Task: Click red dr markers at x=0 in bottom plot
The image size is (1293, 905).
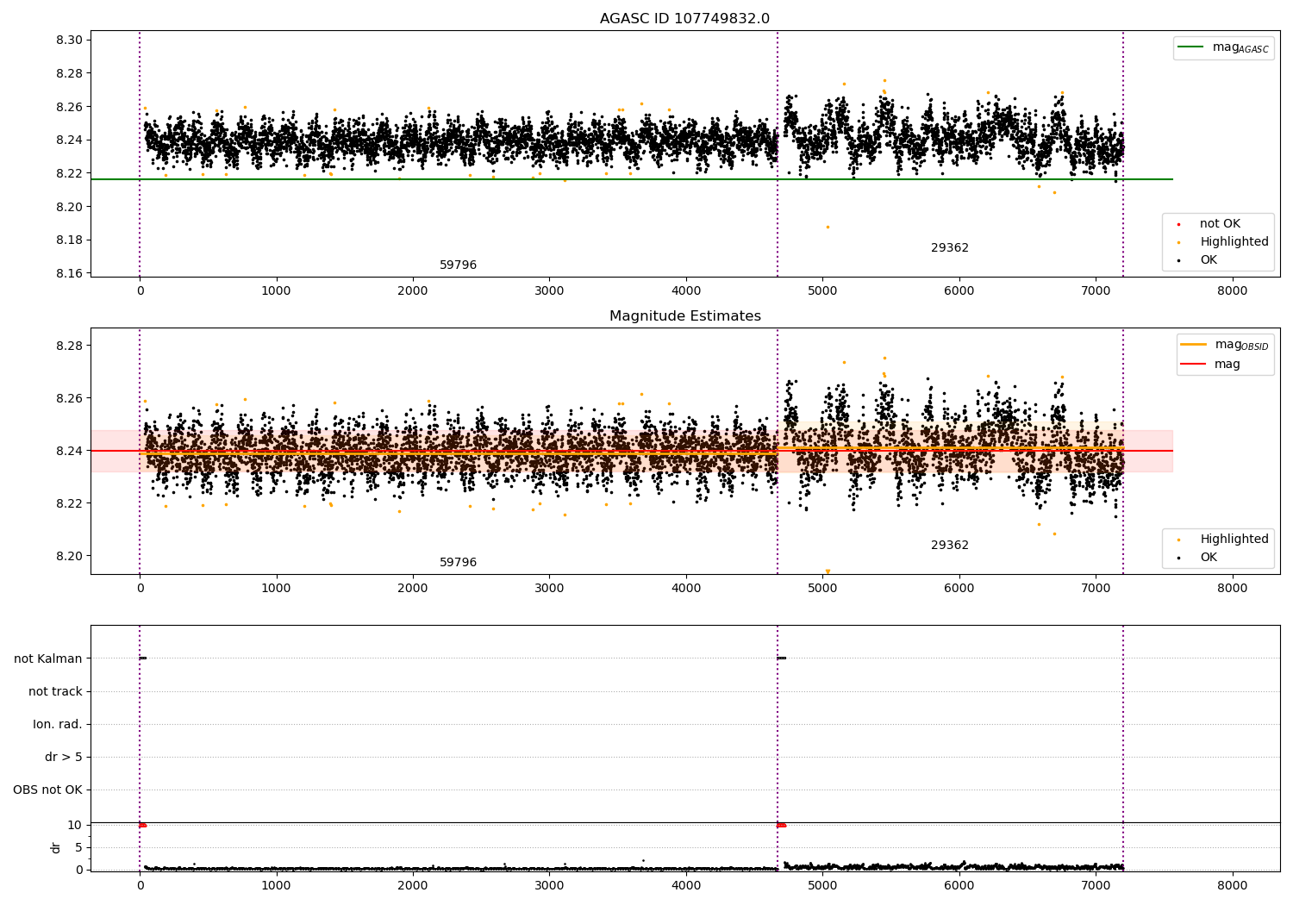Action: click(142, 825)
